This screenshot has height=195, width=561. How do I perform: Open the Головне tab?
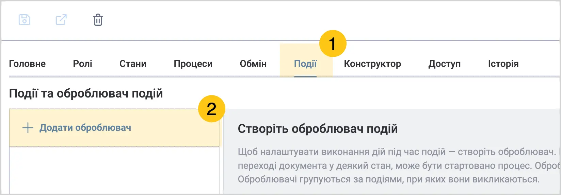pos(27,64)
